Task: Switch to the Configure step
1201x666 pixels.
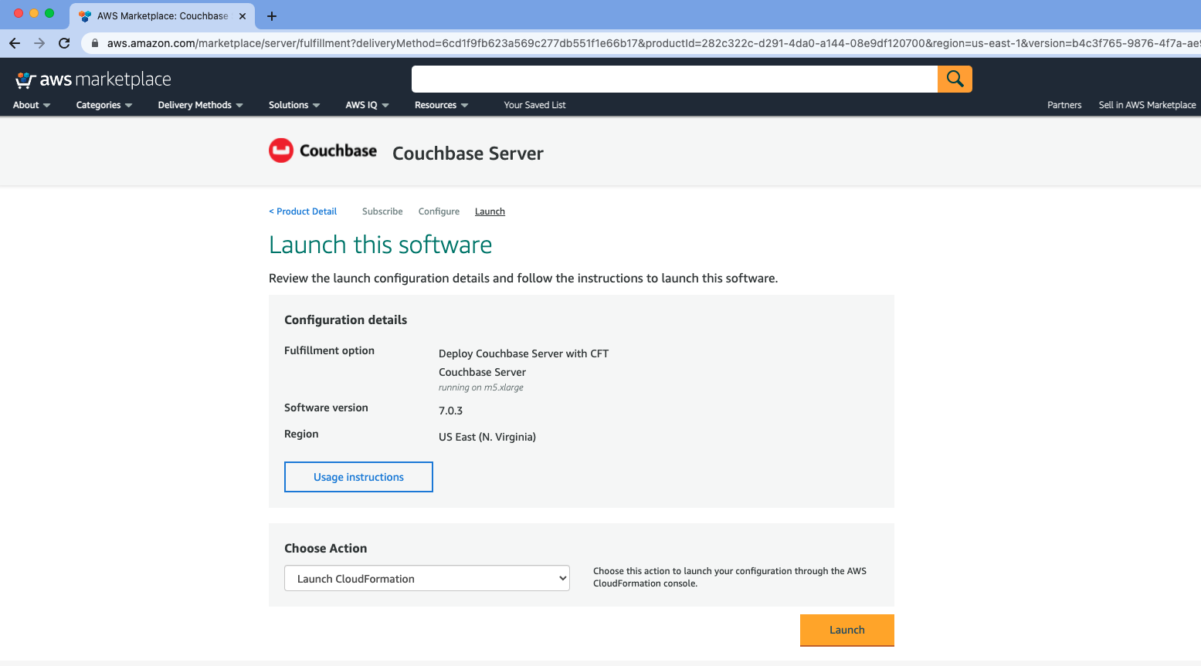Action: [x=439, y=211]
